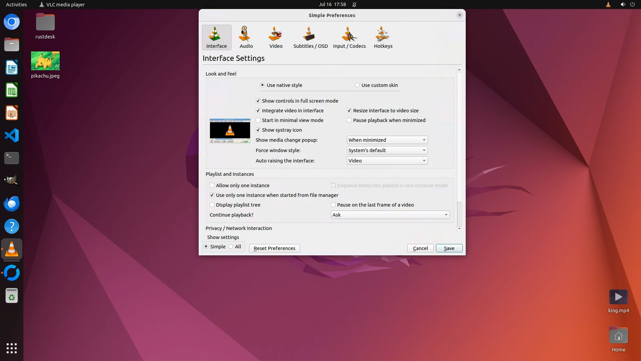Click the VLC cone in system tray
This screenshot has width=641, height=361.
tap(608, 4)
